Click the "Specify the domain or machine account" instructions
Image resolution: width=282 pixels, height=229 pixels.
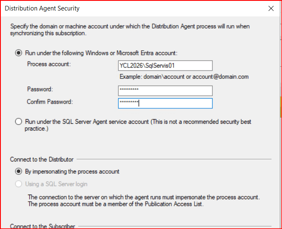click(129, 26)
